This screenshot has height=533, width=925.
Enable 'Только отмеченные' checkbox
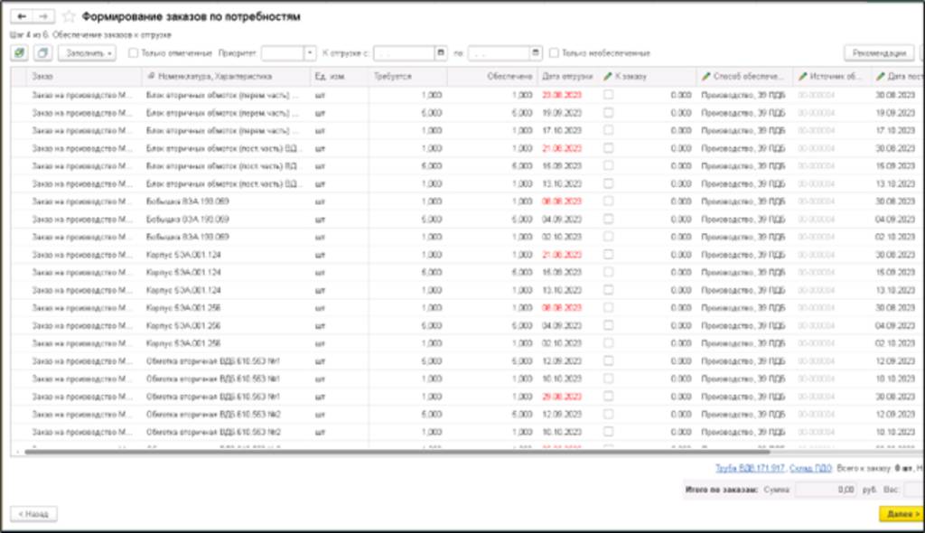tap(134, 53)
